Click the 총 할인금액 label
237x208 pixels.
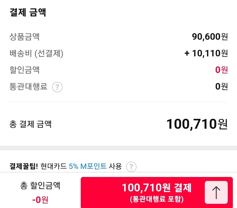pyautogui.click(x=40, y=186)
